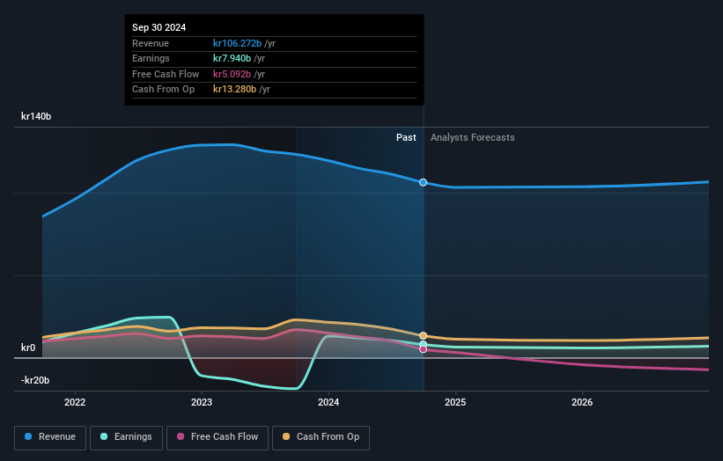Click the kr7.940b earnings value
The height and width of the screenshot is (461, 723).
pyautogui.click(x=232, y=58)
